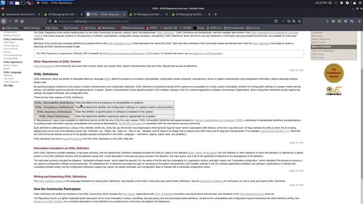Open OVAL Language in left sidebar
The image size is (363, 204).
point(12,73)
